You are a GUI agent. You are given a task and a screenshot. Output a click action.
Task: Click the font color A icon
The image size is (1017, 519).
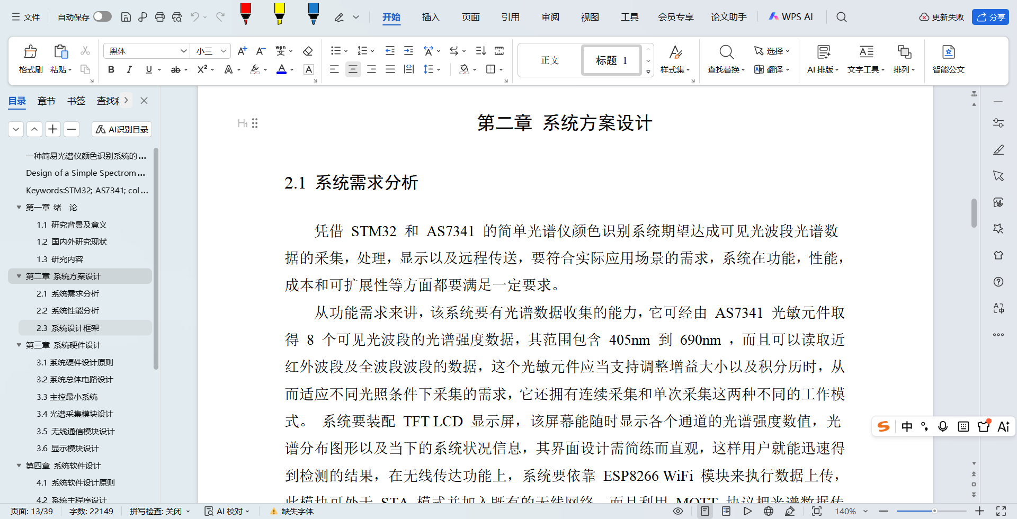point(282,69)
